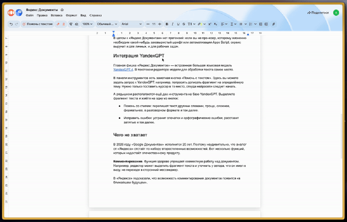Open the 'Формат' menu
347x222 pixels.
(x=71, y=15)
